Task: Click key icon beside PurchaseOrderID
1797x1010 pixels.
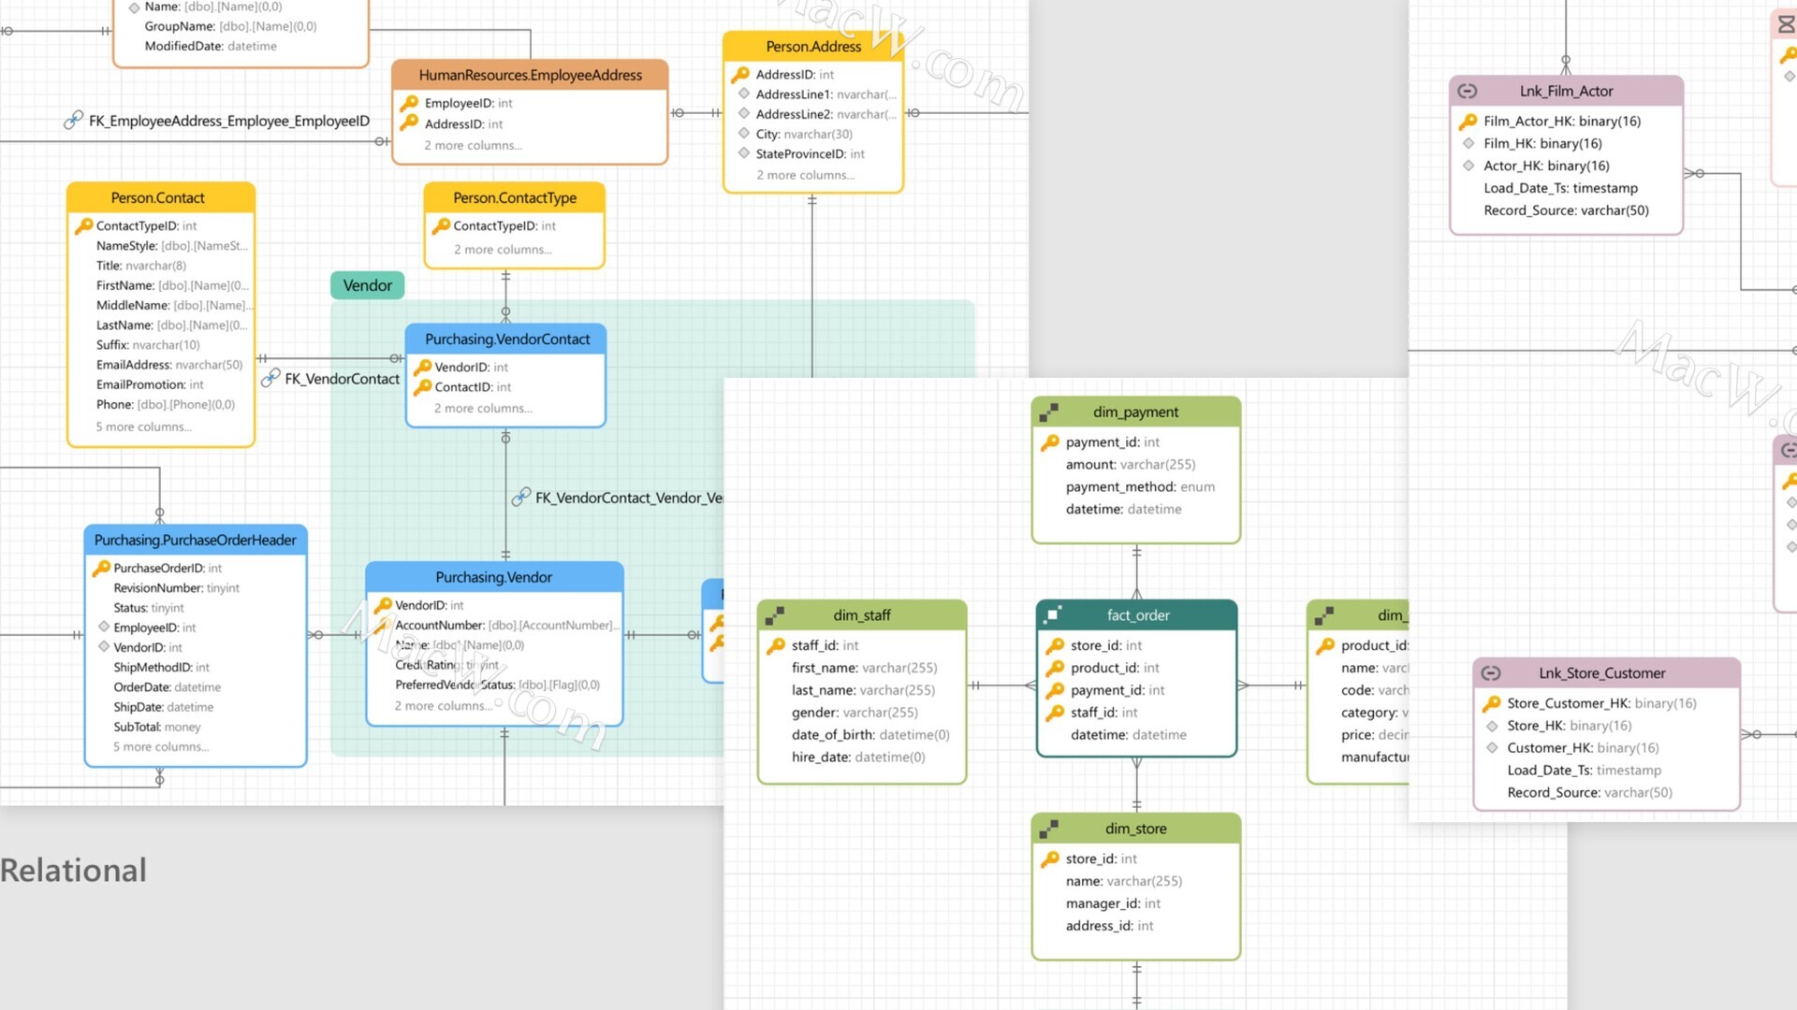Action: click(101, 568)
